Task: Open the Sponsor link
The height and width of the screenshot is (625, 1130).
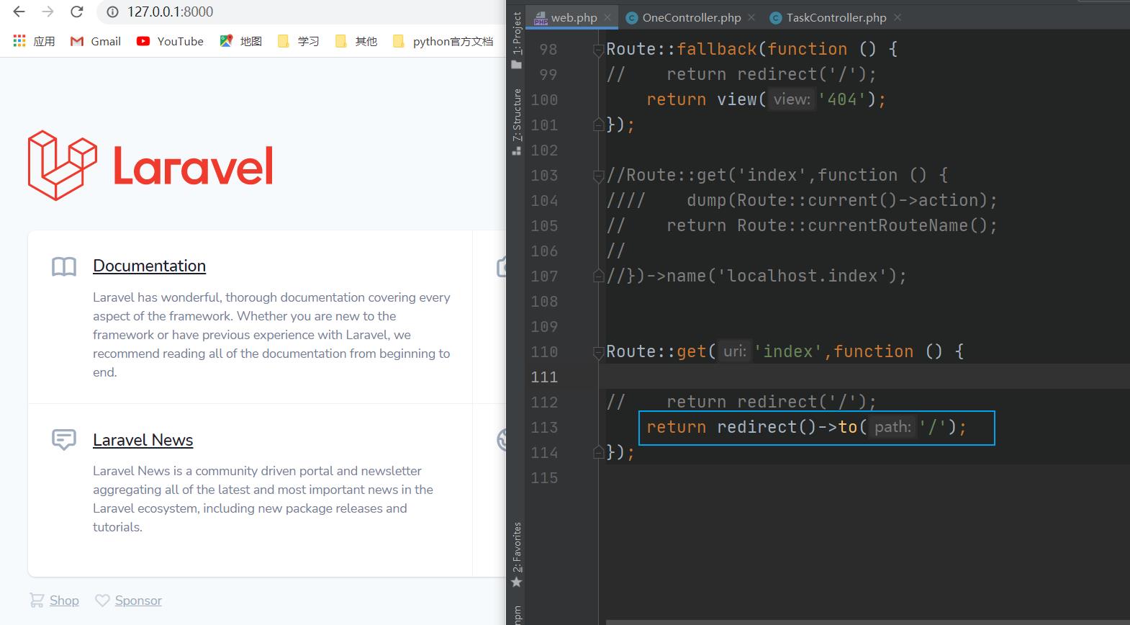Action: [138, 601]
